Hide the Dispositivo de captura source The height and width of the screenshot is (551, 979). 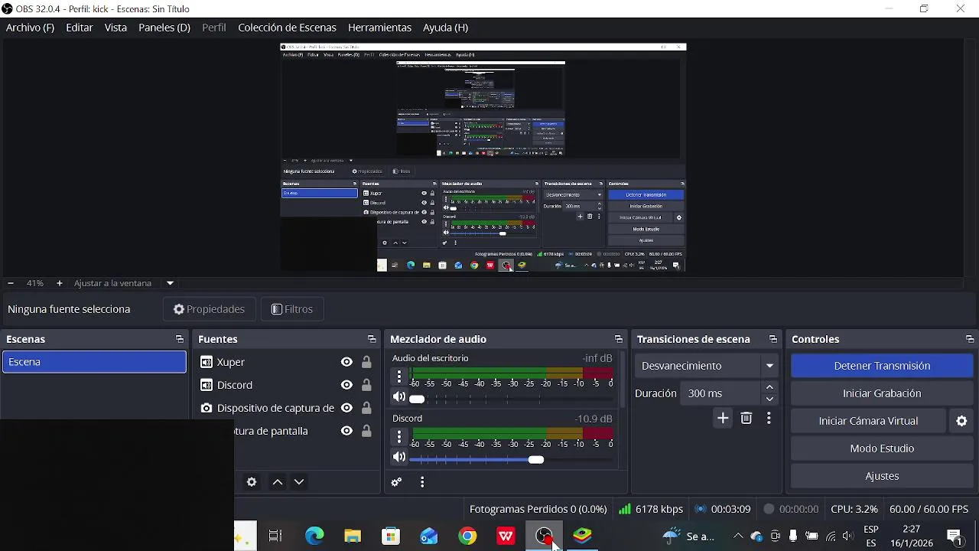tap(346, 408)
